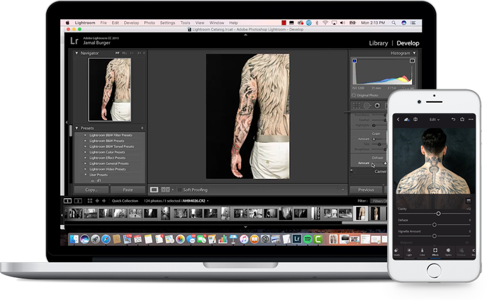Tap back arrow in phone app

point(398,119)
